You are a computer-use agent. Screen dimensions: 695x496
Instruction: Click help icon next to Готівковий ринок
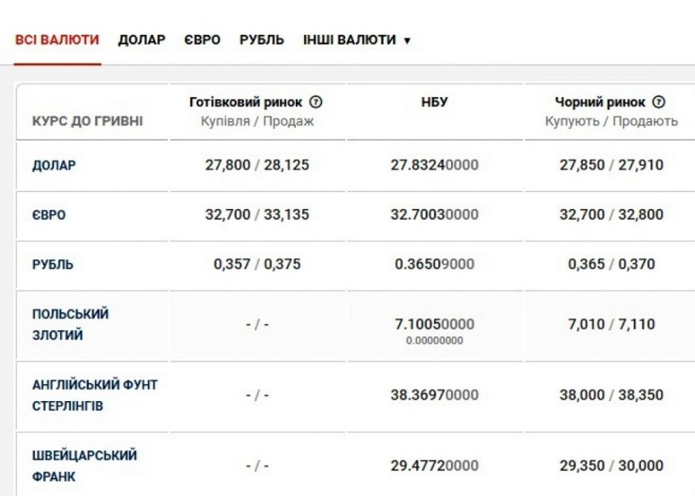pos(316,102)
